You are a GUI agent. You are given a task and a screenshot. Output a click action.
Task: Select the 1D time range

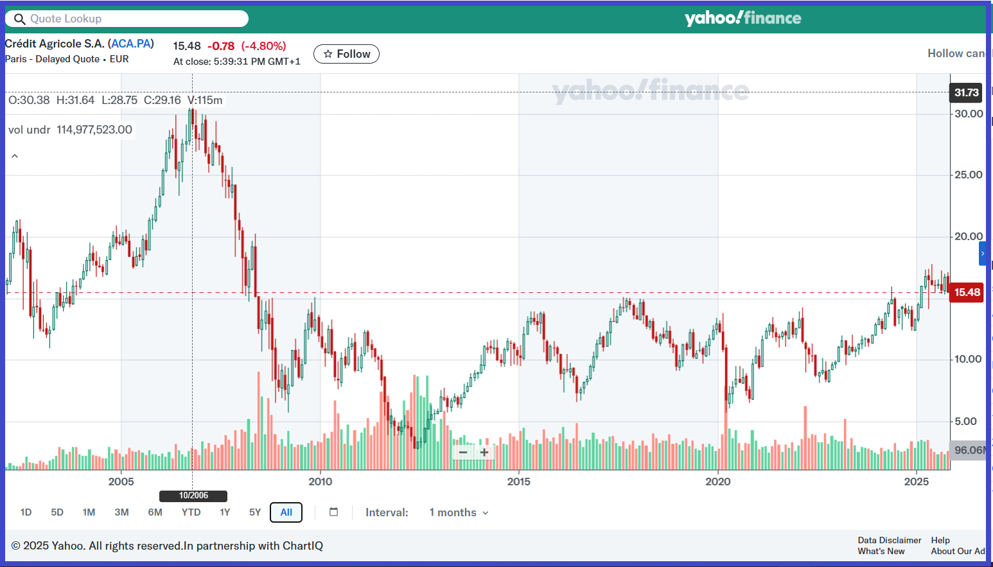tap(26, 512)
